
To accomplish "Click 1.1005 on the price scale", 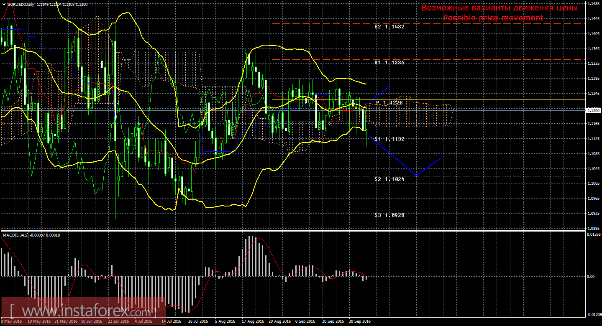I will click(x=594, y=183).
